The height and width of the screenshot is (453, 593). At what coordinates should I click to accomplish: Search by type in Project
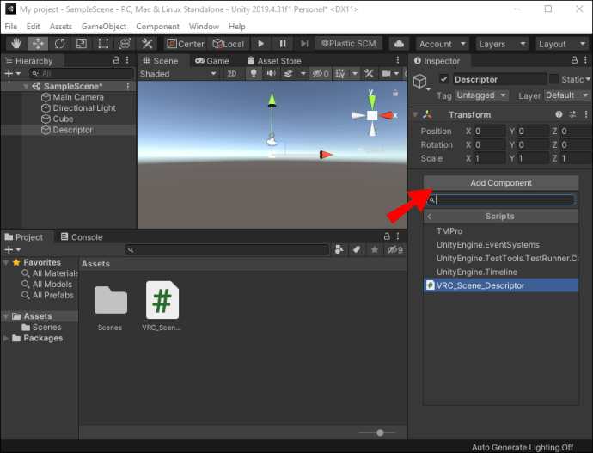pyautogui.click(x=339, y=249)
